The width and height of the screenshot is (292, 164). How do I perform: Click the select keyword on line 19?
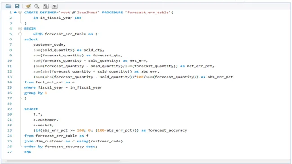[x=31, y=109]
